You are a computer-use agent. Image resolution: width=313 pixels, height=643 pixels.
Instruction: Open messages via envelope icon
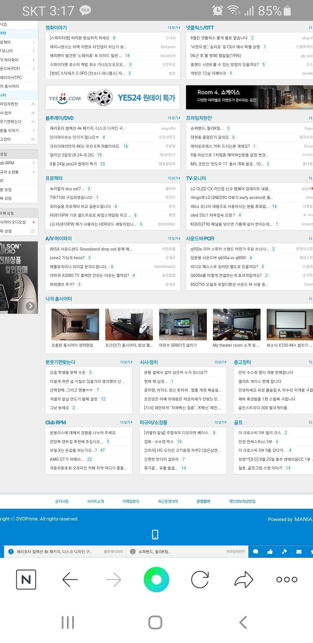[x=299, y=552]
